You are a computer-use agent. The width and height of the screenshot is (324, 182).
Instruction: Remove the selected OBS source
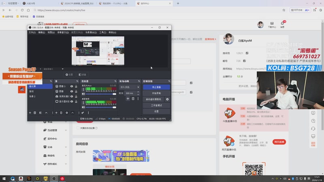click(61, 113)
